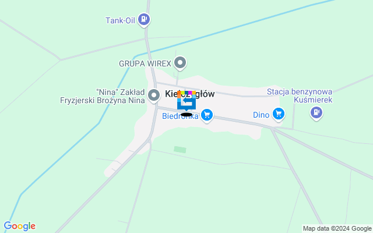Select the Dino shopping cart pin

pyautogui.click(x=279, y=114)
